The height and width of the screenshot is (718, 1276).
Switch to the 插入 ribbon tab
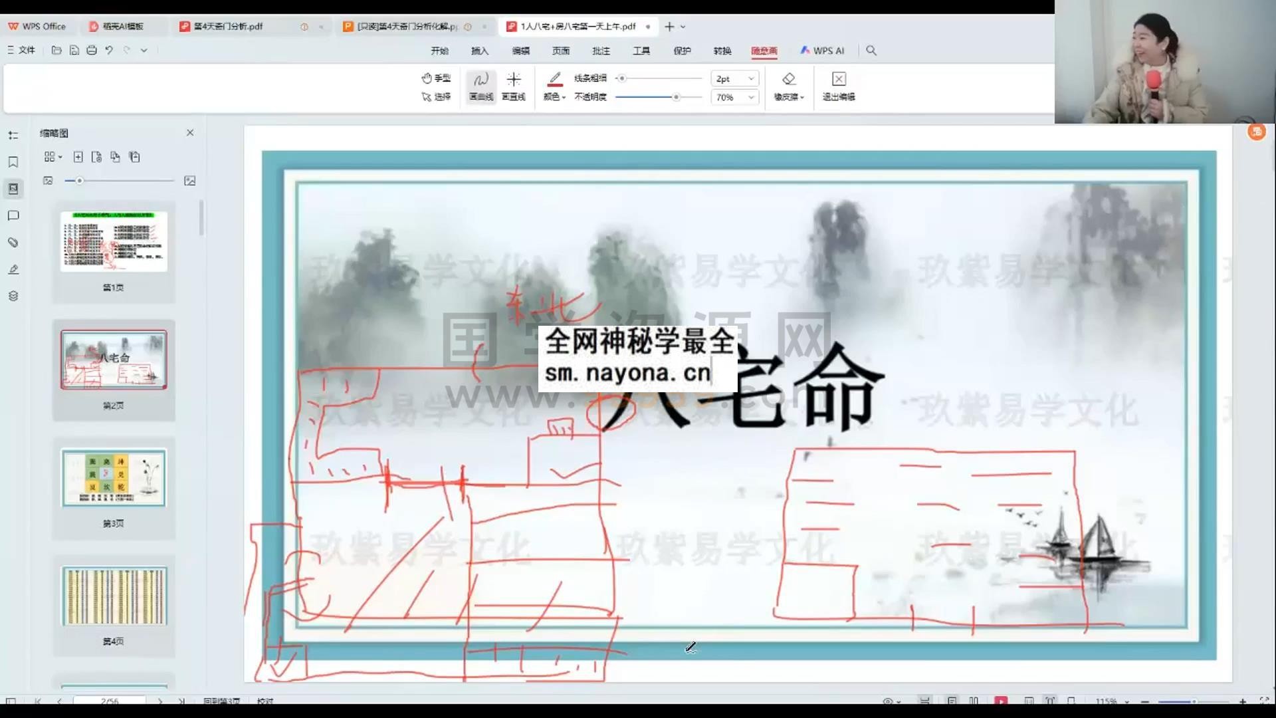[x=480, y=51]
